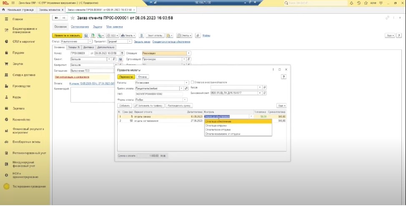This screenshot has width=406, height=206.
Task: Switch to the 'Товары (1)' tab
Action: [74, 47]
